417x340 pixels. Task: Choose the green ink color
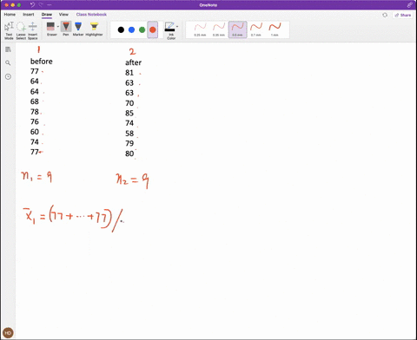142,29
